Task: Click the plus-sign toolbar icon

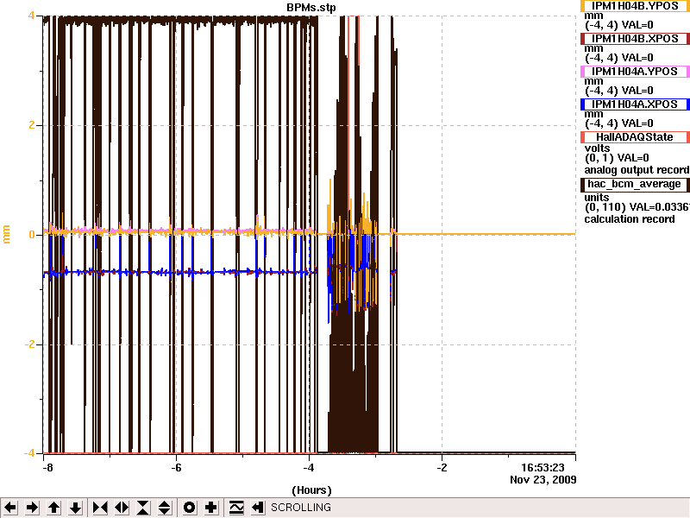Action: pos(210,508)
